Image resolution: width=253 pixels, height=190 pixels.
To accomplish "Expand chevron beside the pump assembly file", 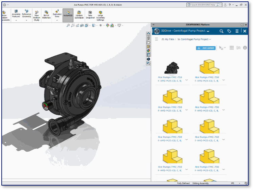I will pos(187,80).
